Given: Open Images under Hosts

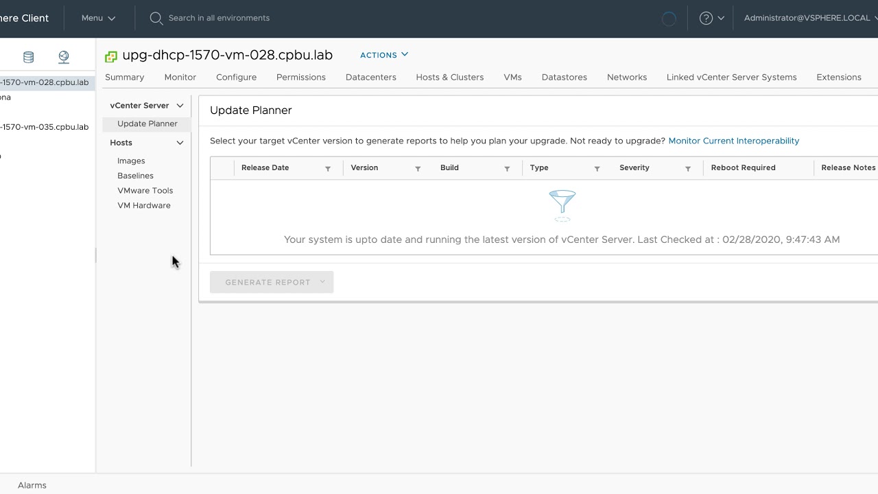Looking at the screenshot, I should 131,161.
